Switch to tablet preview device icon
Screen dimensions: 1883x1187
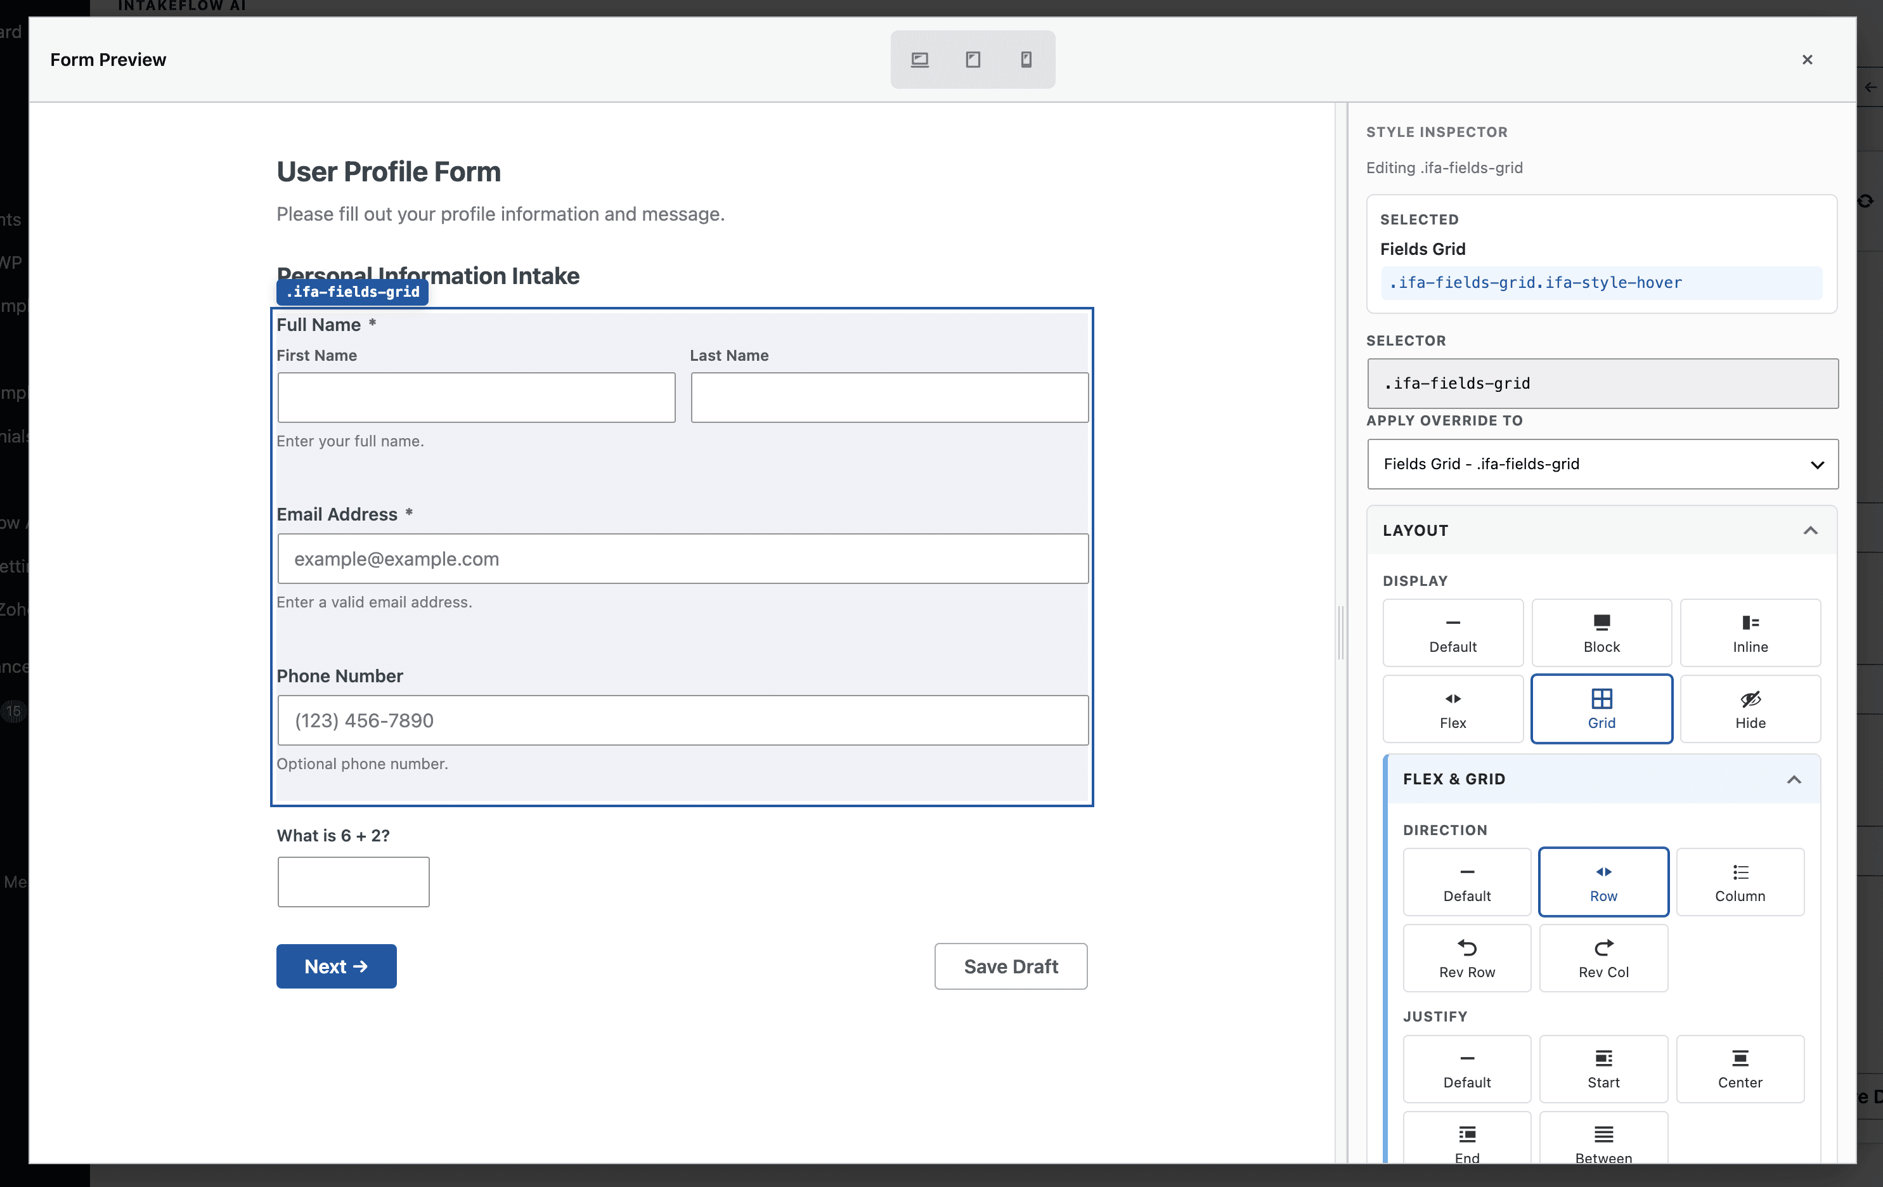pos(973,60)
